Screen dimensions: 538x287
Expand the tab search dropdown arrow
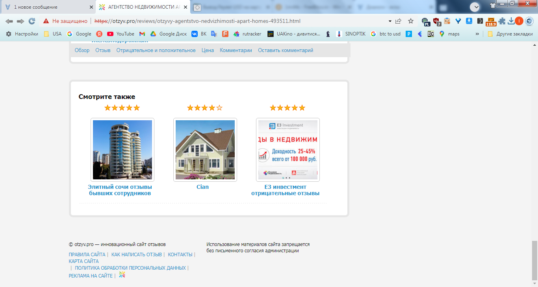475,7
